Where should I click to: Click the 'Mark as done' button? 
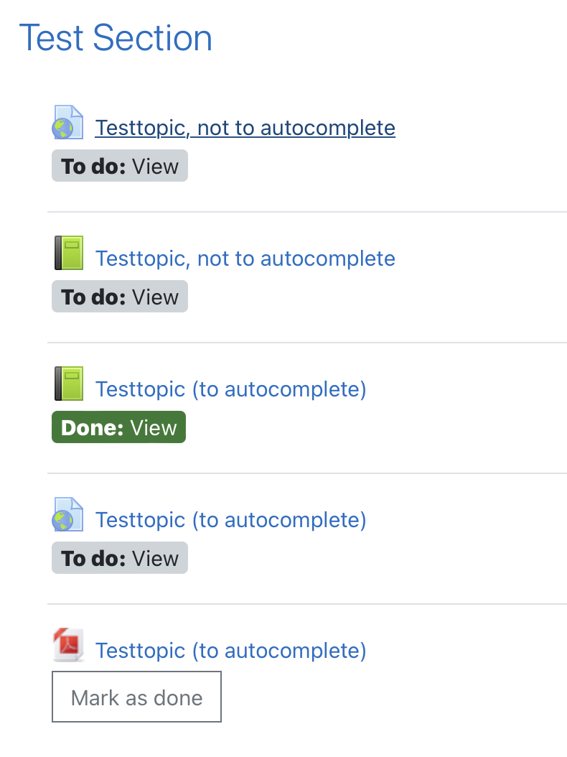[x=136, y=697]
